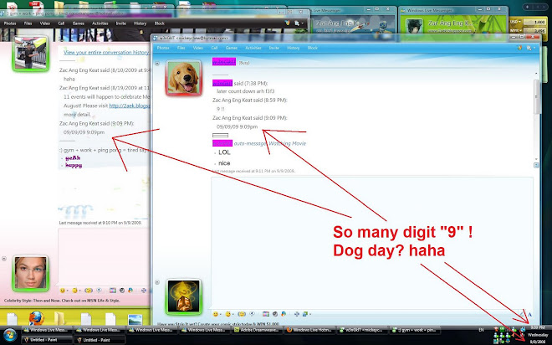Expand the emoticon dropdown arrow in front chat
Screen dimensions: 552x345
[220, 314]
